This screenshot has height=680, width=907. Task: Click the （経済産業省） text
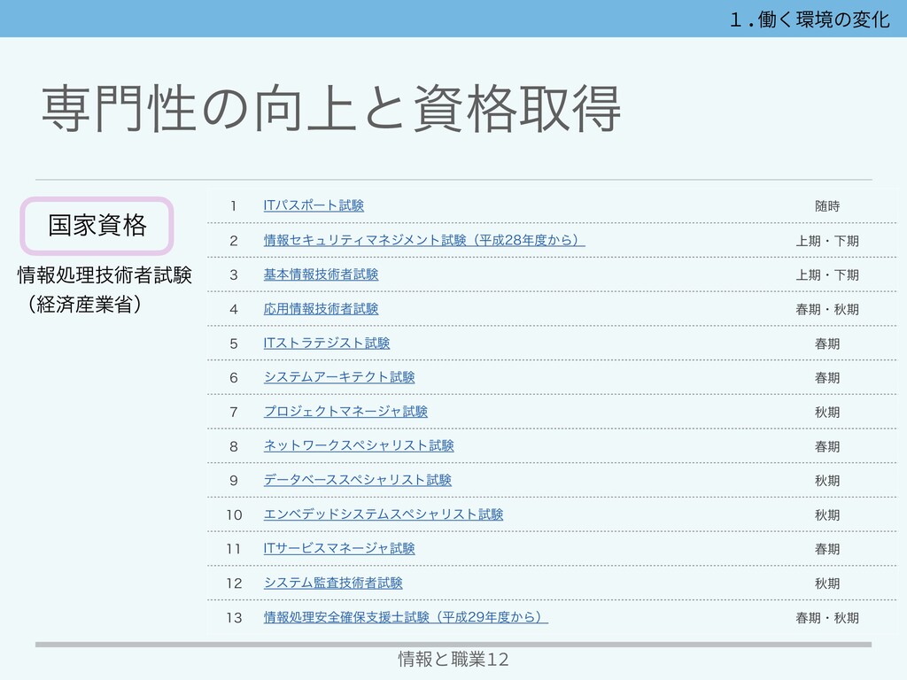coord(85,305)
